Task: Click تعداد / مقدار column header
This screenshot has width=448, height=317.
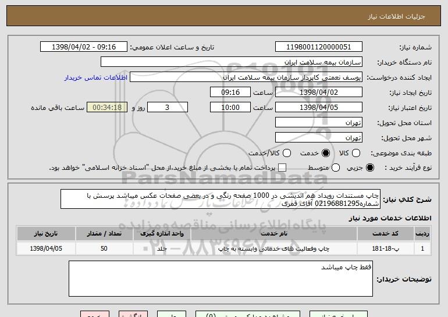Action: [104, 234]
